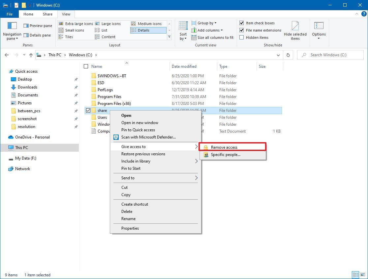Open the Preview pane
Screen dimensions: 368x279
pyautogui.click(x=37, y=25)
